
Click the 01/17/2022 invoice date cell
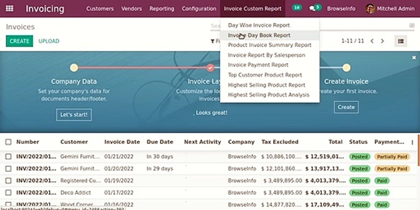[119, 192]
